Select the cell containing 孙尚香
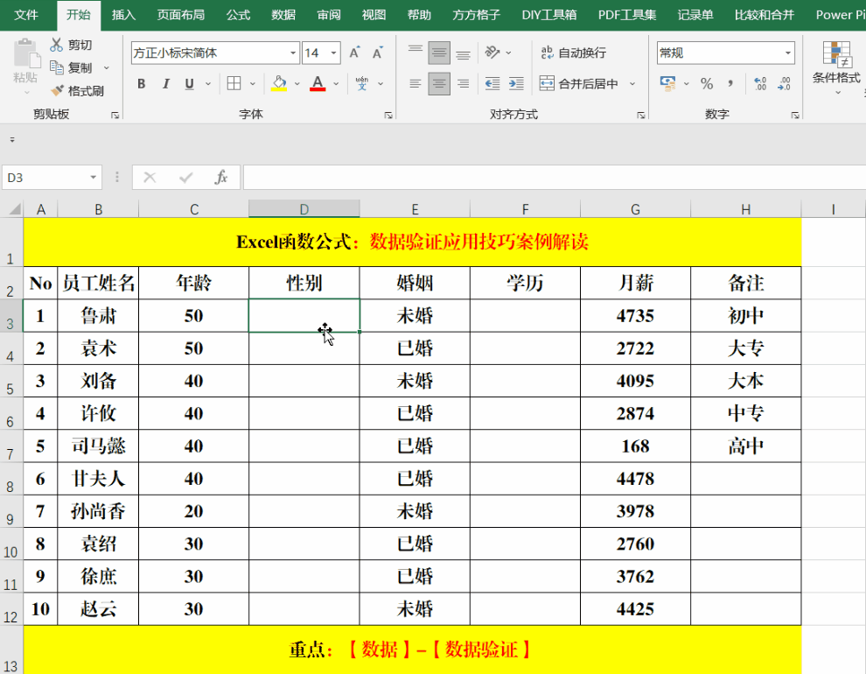Image resolution: width=866 pixels, height=674 pixels. click(x=98, y=511)
